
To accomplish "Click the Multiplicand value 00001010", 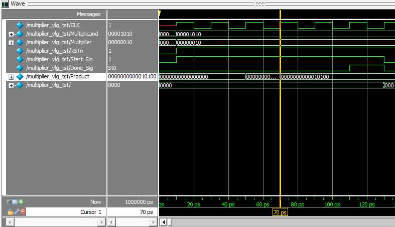I will [120, 34].
